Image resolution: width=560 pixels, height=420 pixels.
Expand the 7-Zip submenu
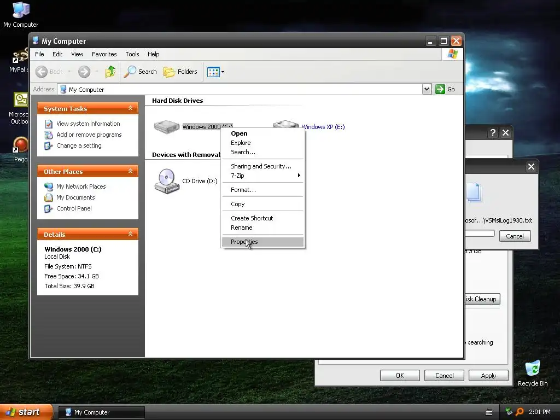[x=262, y=176]
